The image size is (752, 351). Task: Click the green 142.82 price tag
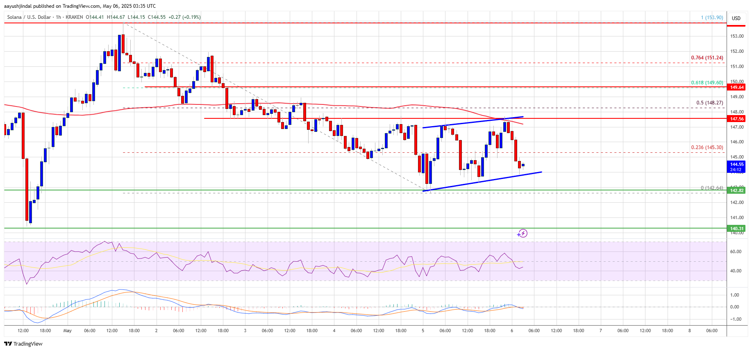[736, 190]
